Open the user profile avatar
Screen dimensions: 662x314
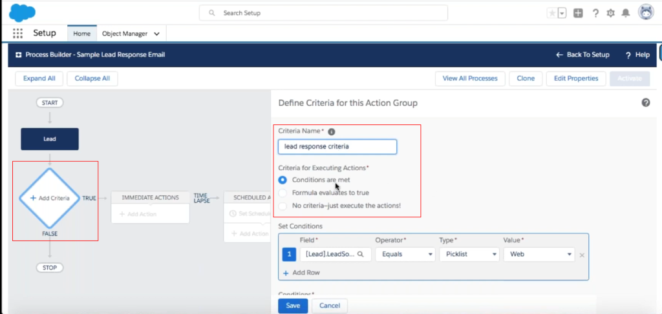pyautogui.click(x=646, y=12)
